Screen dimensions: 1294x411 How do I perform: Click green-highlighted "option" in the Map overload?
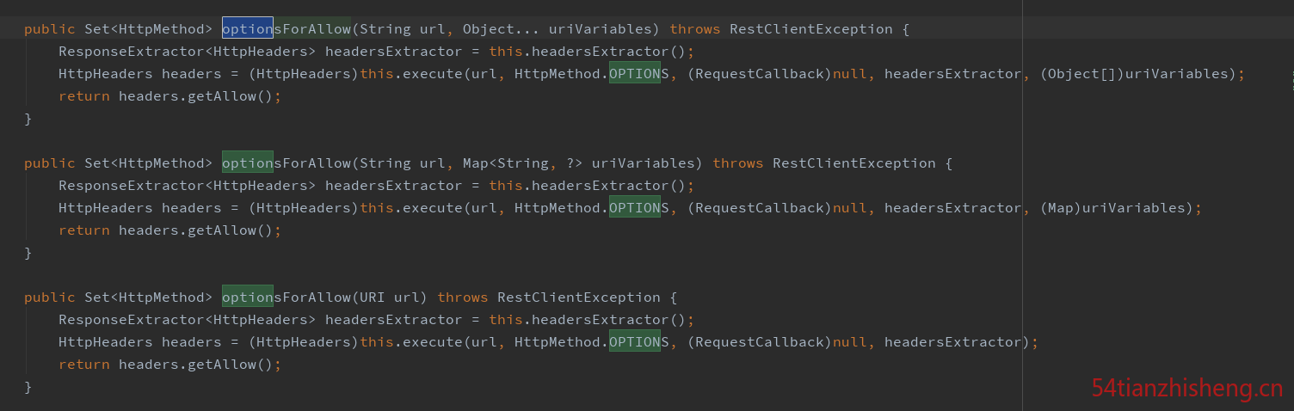click(248, 163)
